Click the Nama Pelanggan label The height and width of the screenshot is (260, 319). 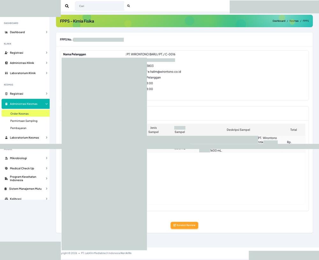[x=74, y=54]
